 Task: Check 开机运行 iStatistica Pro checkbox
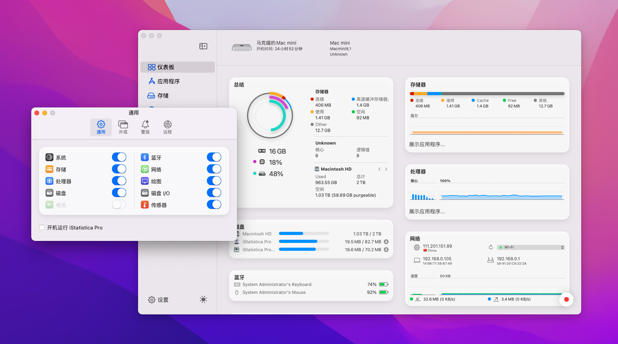[42, 227]
